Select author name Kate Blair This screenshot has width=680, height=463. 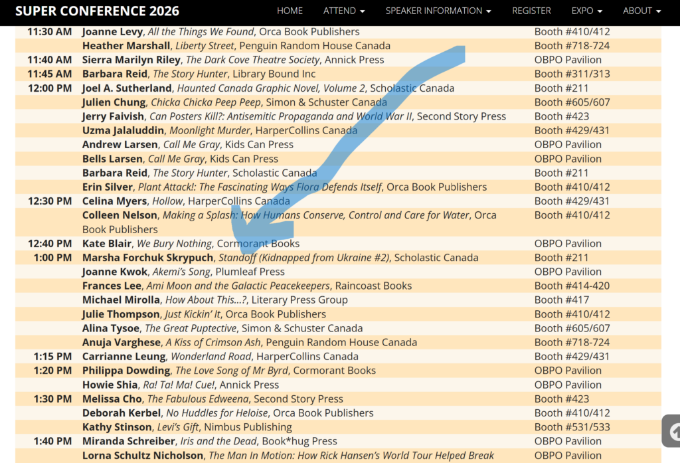(107, 244)
